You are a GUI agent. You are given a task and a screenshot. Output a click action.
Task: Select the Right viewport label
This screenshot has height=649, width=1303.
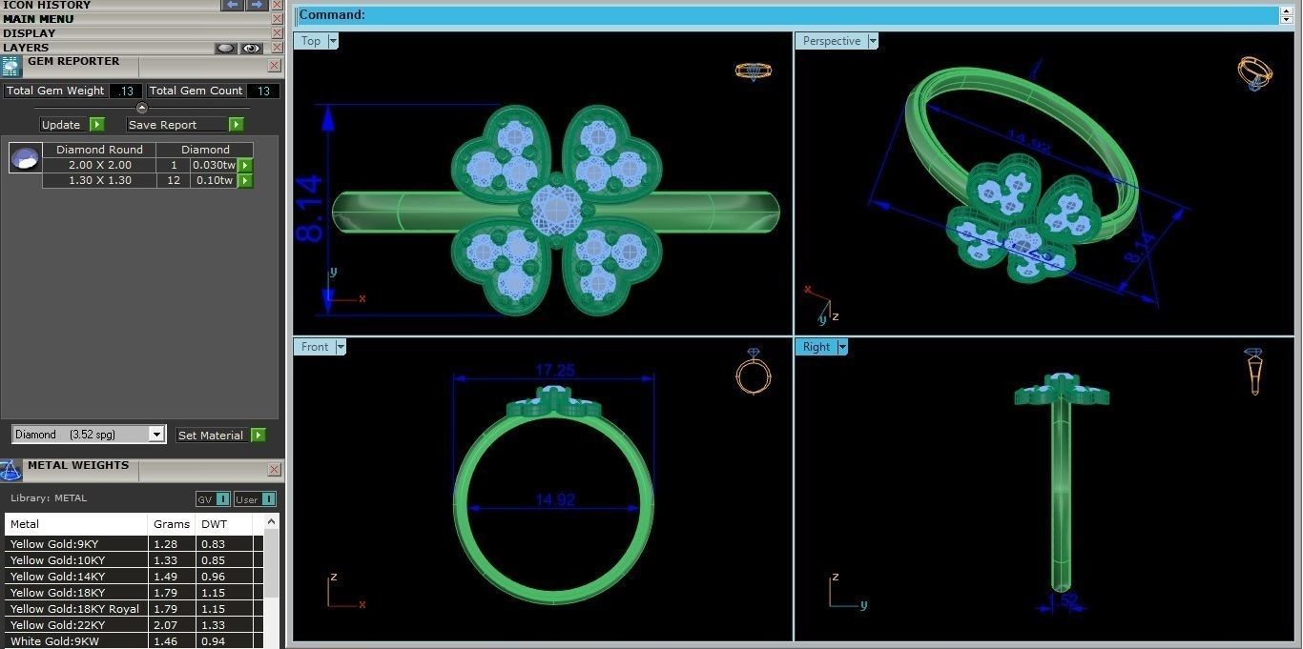tap(817, 347)
